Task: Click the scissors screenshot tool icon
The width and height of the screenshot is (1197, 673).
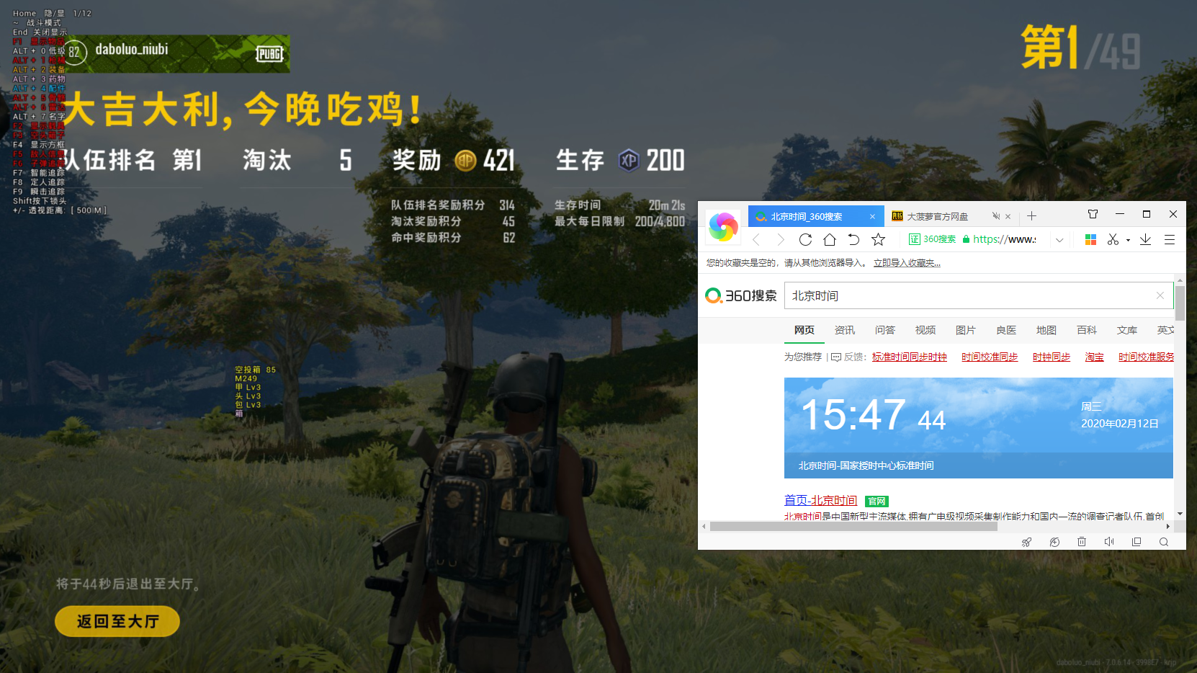Action: pos(1113,239)
